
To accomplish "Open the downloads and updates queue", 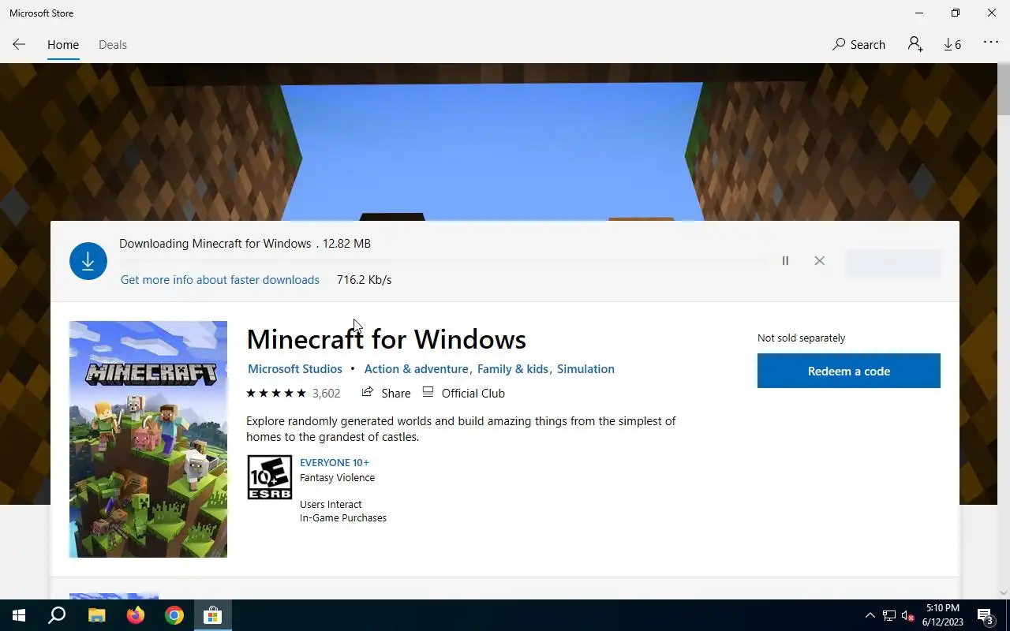I will point(952,44).
